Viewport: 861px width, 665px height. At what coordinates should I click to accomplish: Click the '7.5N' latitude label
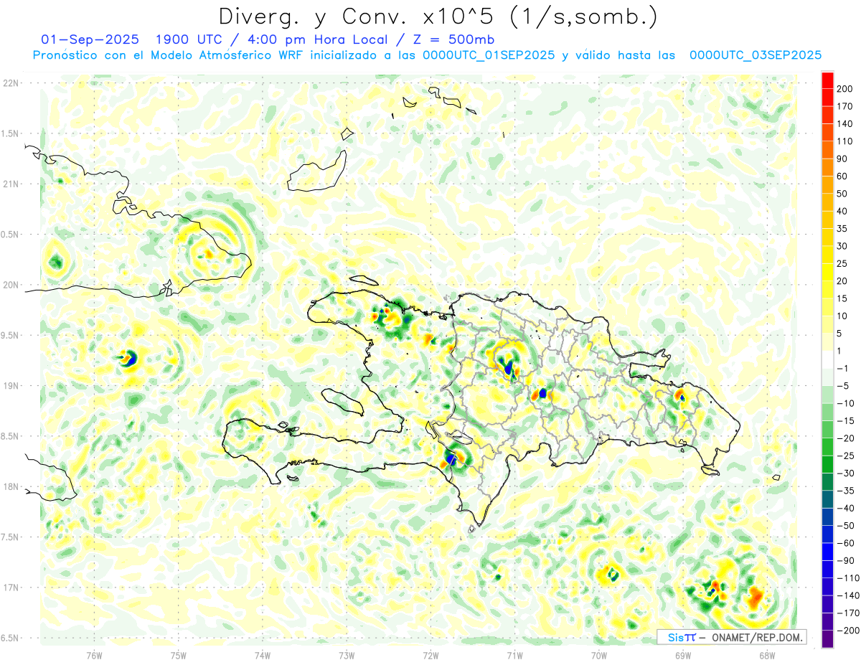pyautogui.click(x=9, y=537)
